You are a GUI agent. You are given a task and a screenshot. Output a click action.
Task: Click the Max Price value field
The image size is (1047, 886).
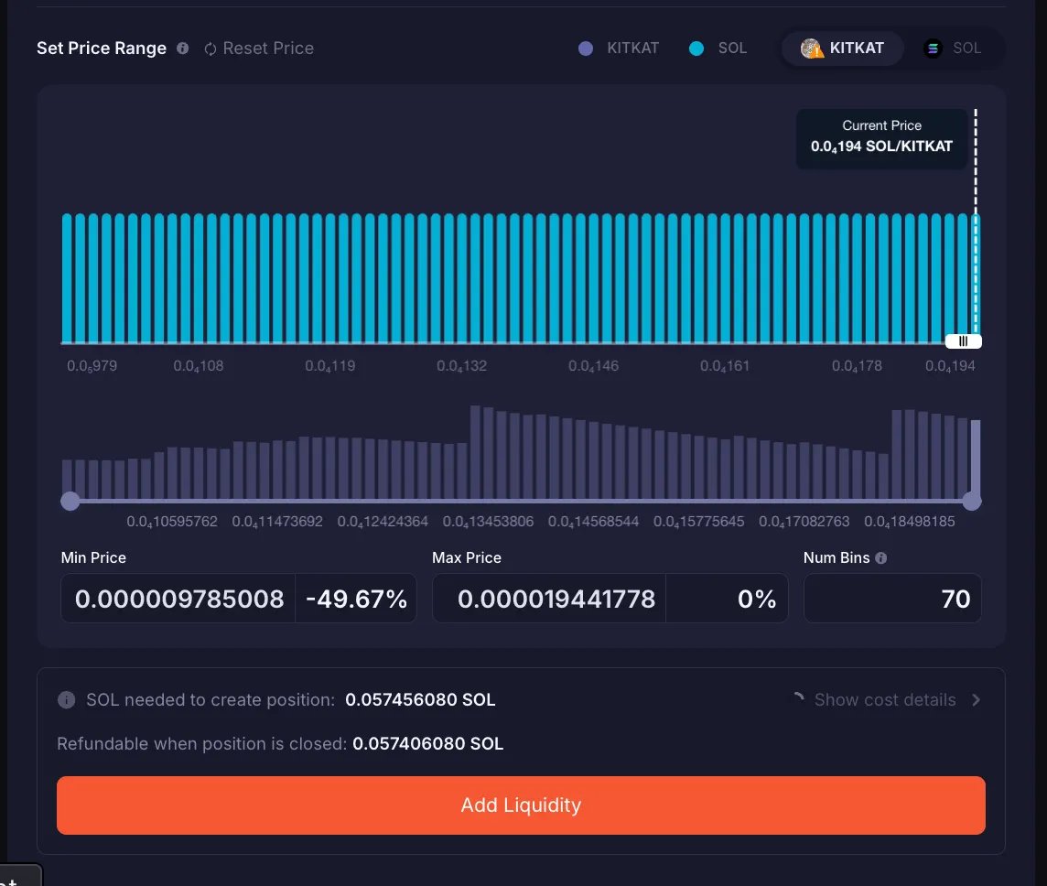pos(549,599)
